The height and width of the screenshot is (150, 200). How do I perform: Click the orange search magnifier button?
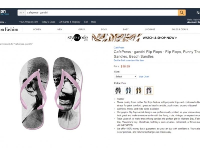click(182, 13)
